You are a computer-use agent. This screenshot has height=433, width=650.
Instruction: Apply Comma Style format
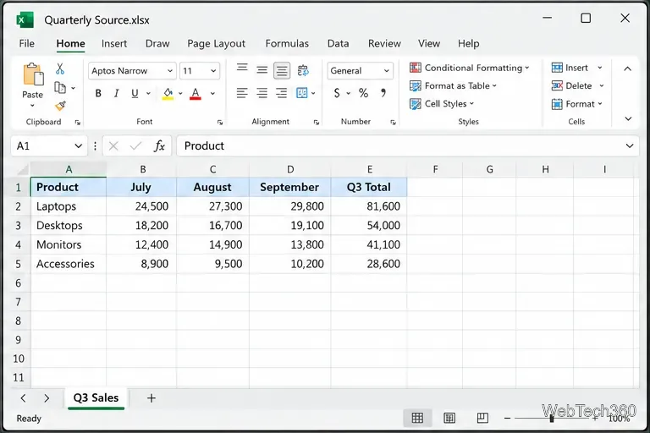pos(383,93)
